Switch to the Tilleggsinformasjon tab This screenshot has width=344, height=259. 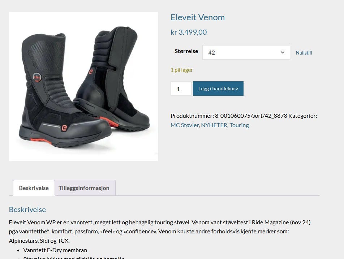[85, 188]
